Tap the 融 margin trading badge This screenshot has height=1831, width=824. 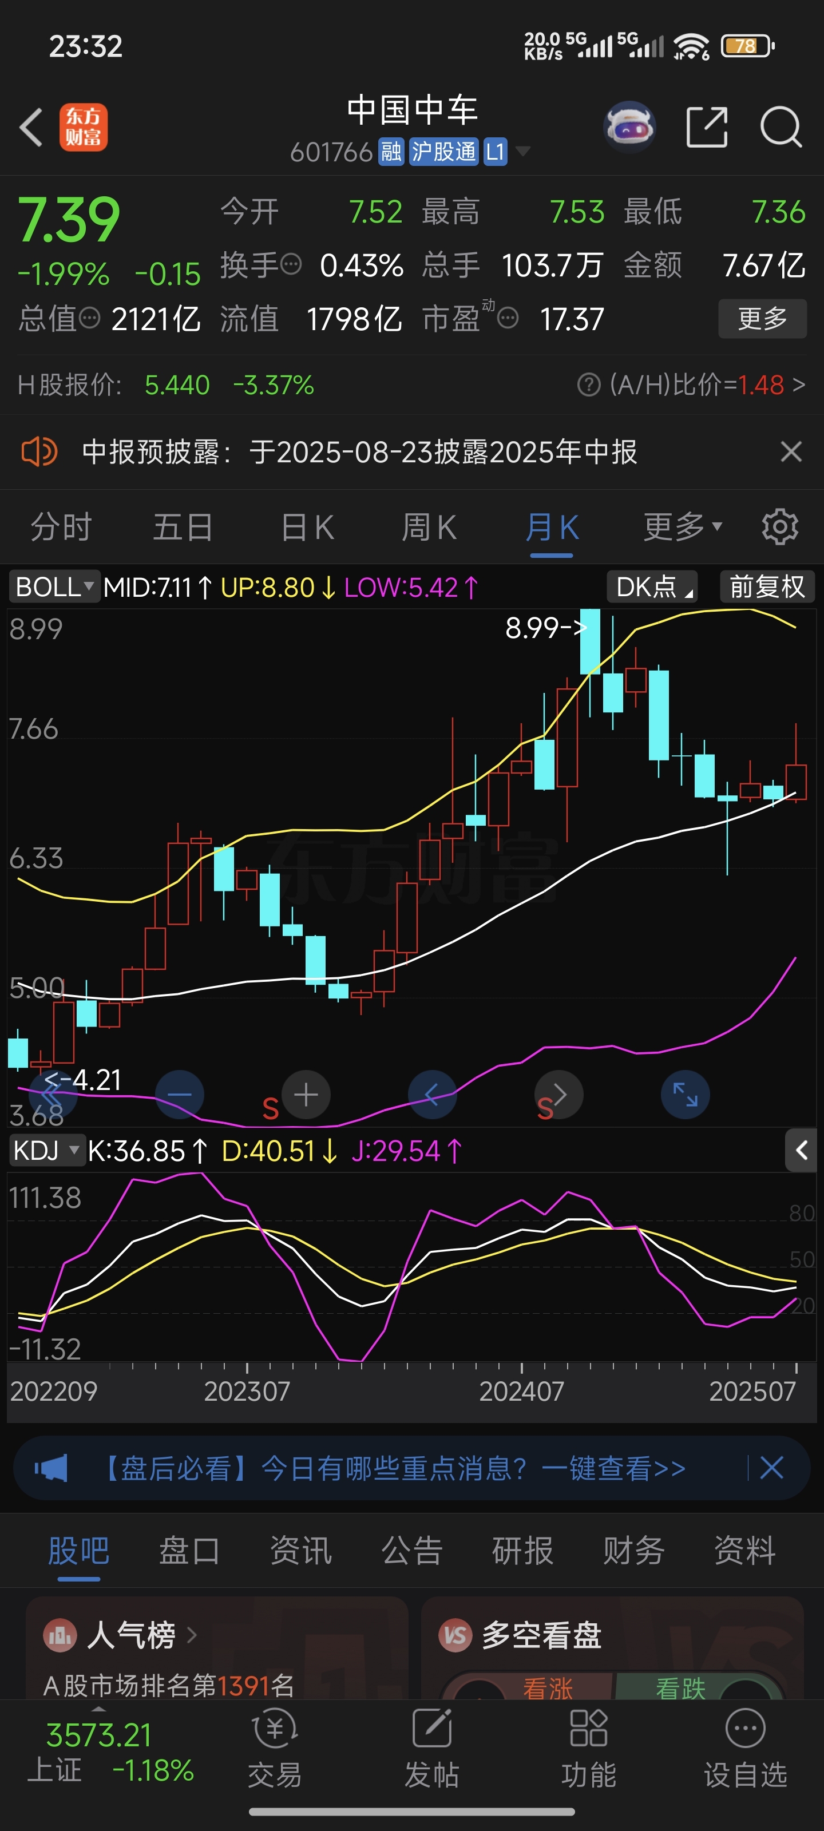tap(390, 152)
